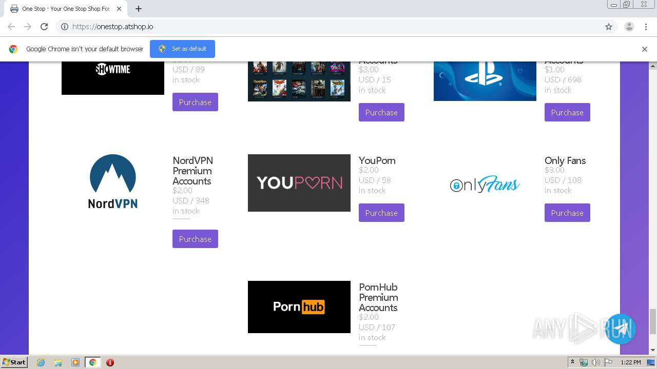Purchase the Showtime account
The height and width of the screenshot is (369, 657).
pos(195,102)
